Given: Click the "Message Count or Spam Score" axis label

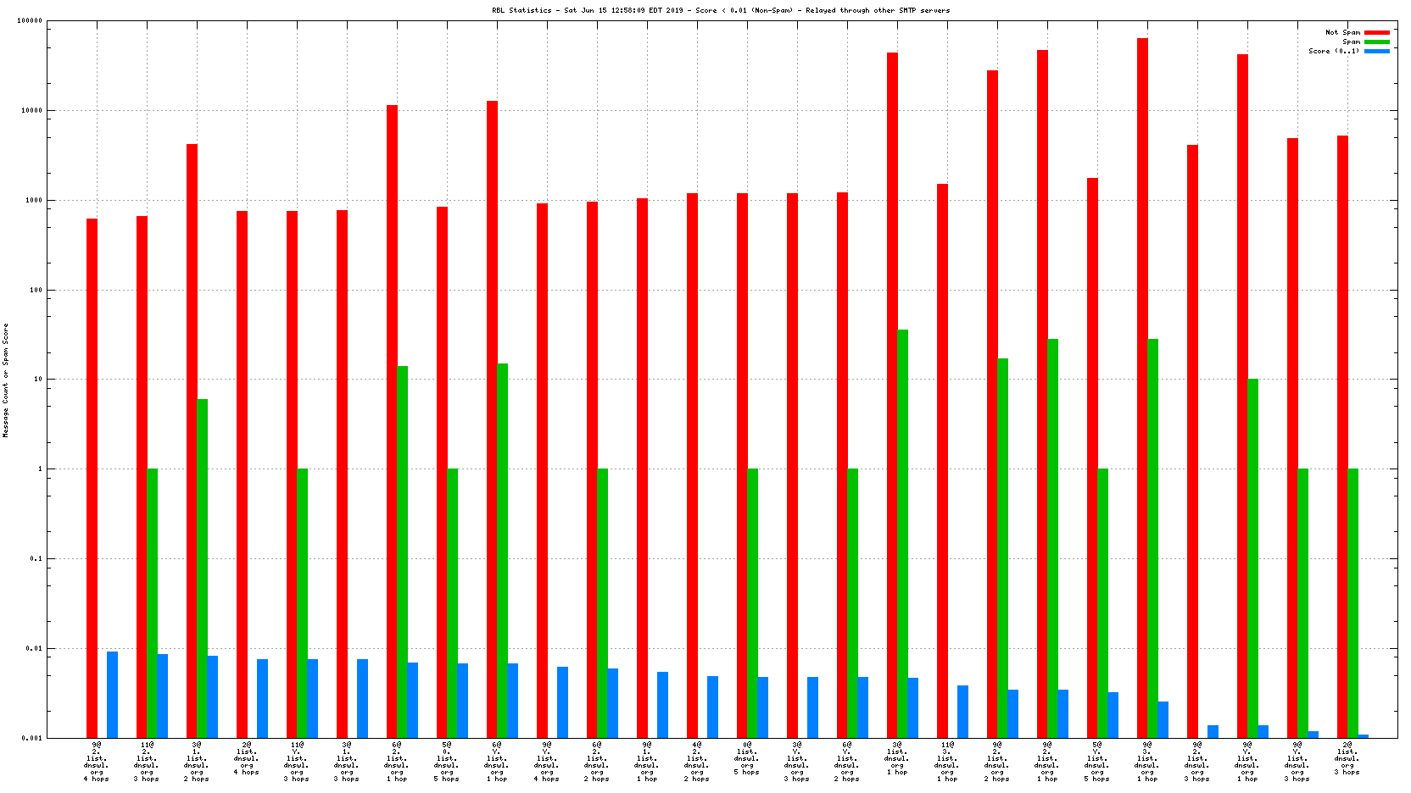Looking at the screenshot, I should (5, 380).
